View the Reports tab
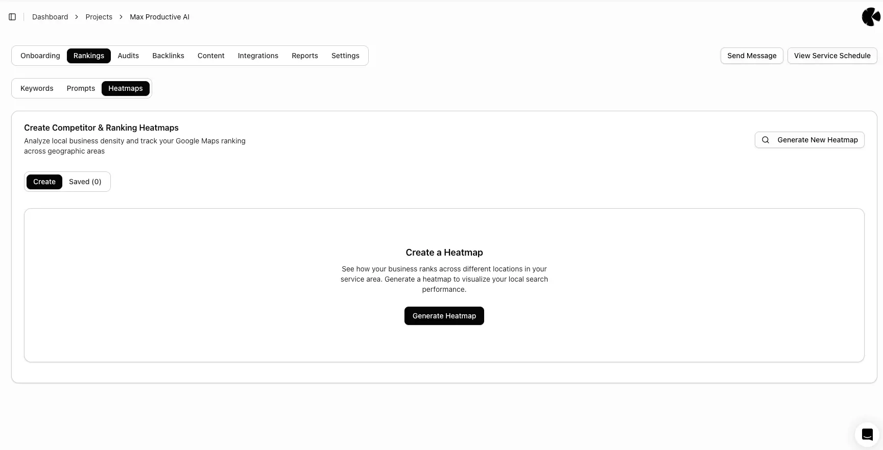 (x=305, y=56)
